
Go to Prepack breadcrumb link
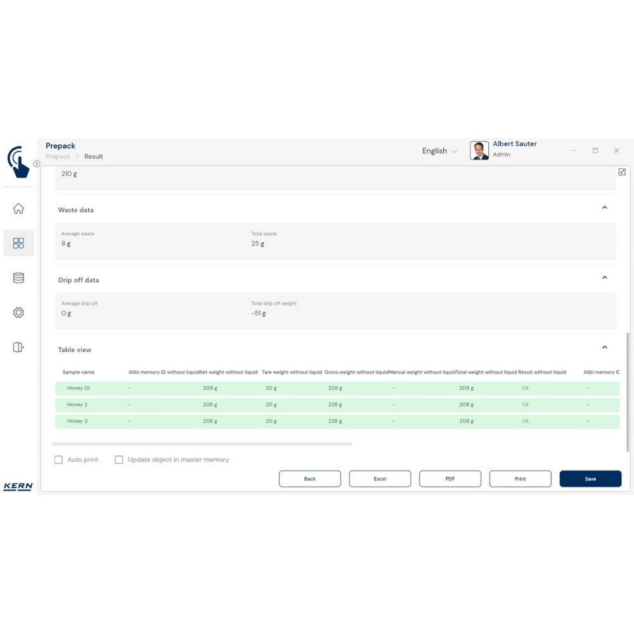(x=58, y=157)
